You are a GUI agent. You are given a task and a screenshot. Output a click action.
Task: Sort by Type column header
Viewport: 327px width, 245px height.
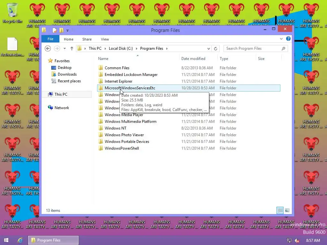pyautogui.click(x=237, y=59)
